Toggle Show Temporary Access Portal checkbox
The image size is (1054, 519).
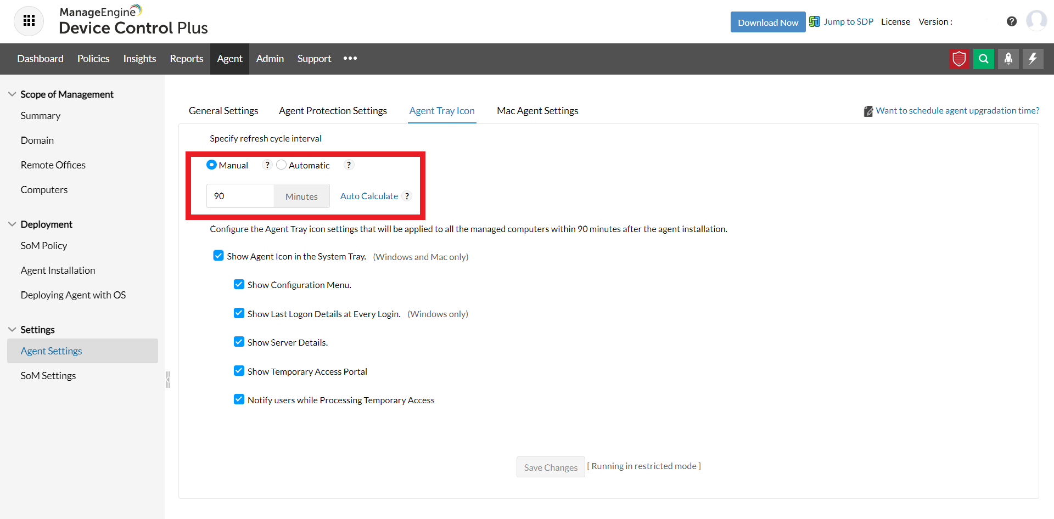click(x=239, y=371)
